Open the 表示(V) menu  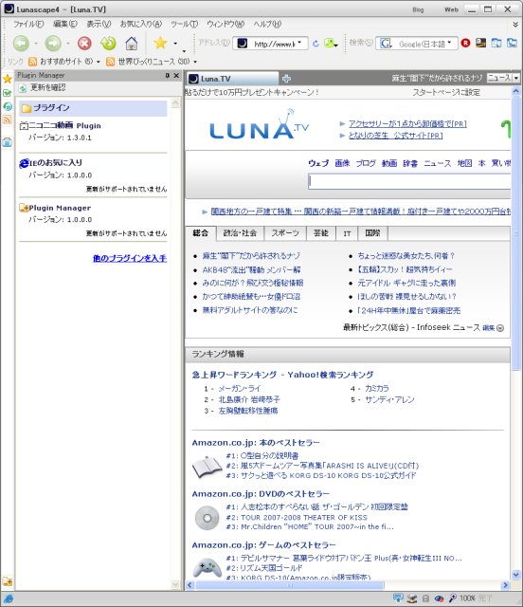pos(99,24)
